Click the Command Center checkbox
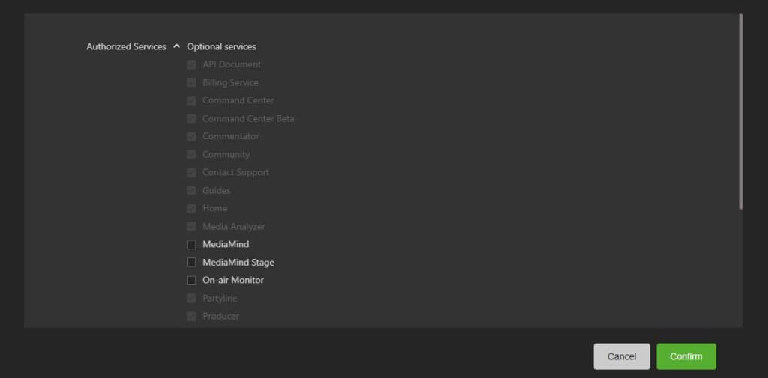 (x=191, y=101)
